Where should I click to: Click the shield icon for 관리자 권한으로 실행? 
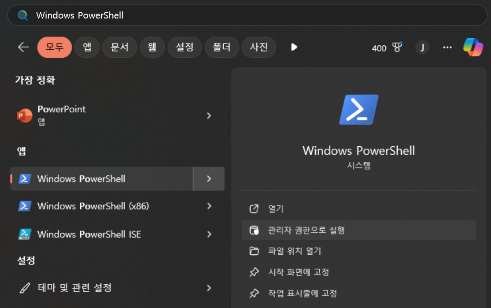tap(254, 230)
